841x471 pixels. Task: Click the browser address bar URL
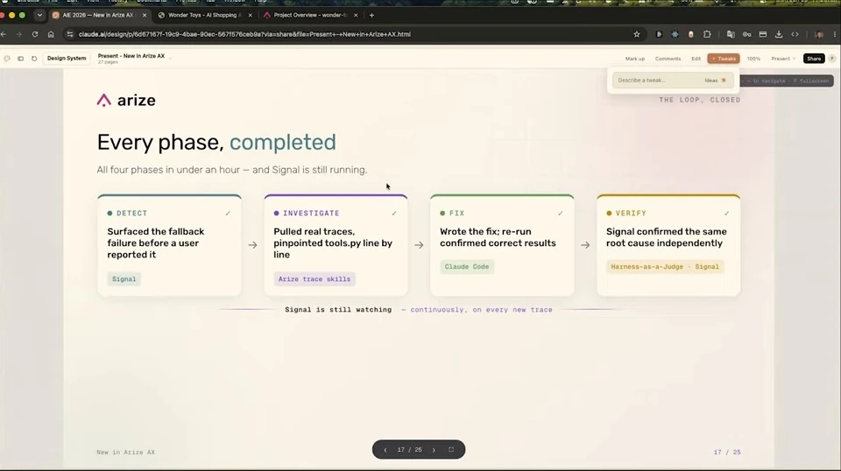pos(244,34)
